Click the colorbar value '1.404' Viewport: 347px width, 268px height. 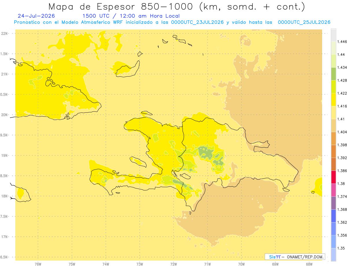pyautogui.click(x=342, y=132)
